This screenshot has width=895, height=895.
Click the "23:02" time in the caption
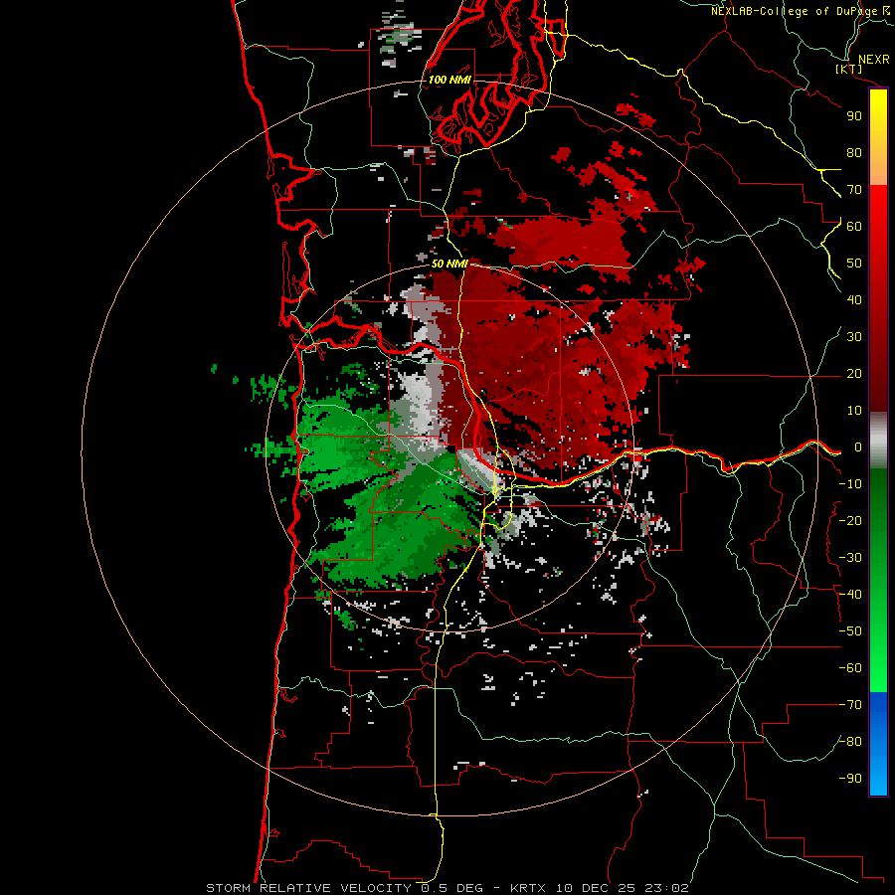[x=666, y=888]
